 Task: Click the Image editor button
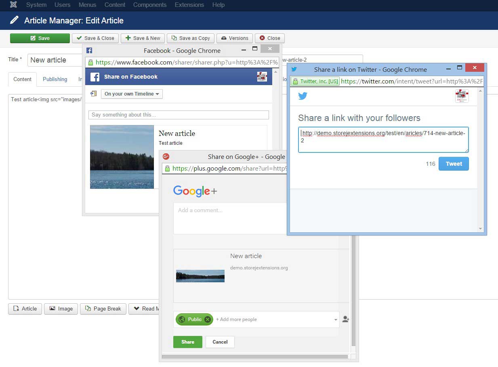61,309
